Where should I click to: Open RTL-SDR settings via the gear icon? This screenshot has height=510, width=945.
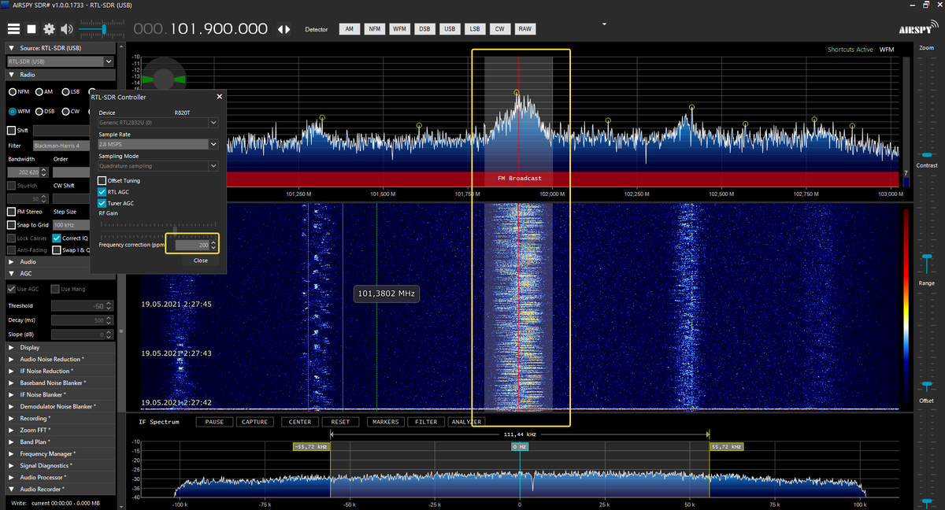(49, 29)
